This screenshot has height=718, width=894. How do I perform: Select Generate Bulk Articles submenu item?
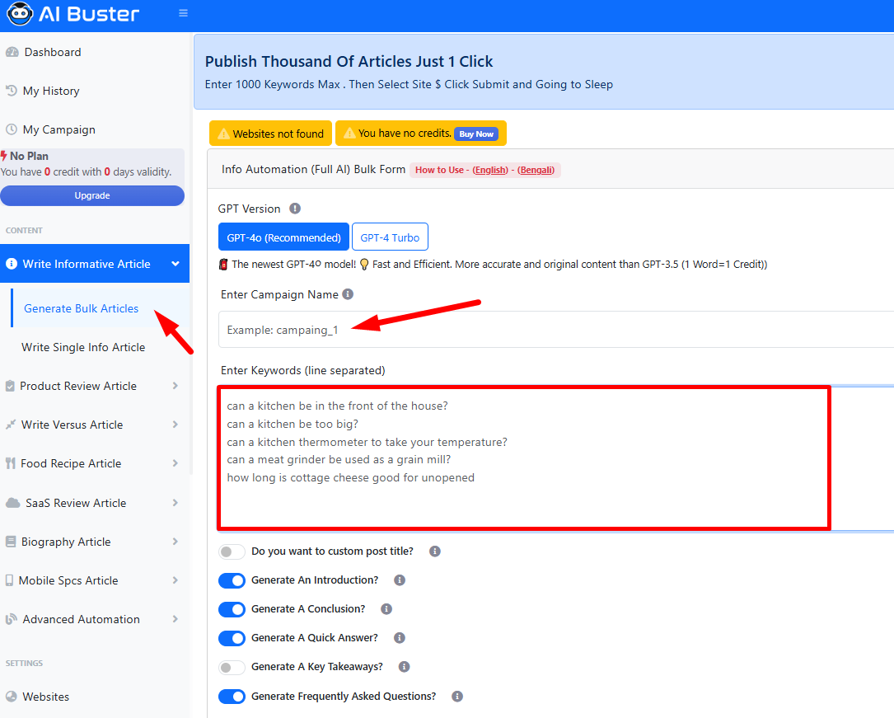(100, 308)
